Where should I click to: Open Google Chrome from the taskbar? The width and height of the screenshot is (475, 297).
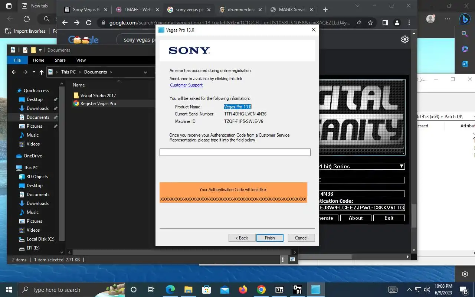pos(261,290)
